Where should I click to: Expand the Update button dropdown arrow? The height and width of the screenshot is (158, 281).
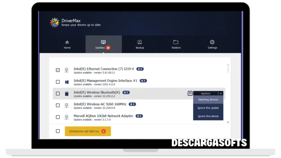pyautogui.click(x=220, y=93)
